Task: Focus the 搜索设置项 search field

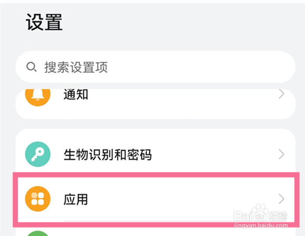Action: [155, 67]
